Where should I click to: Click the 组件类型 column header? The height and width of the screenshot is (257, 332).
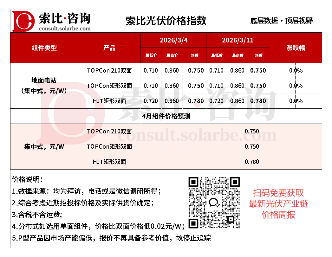pos(44,48)
